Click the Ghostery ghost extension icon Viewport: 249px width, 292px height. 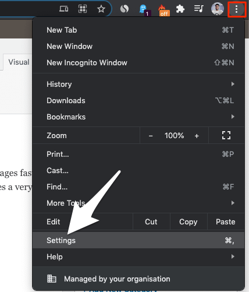click(x=144, y=10)
